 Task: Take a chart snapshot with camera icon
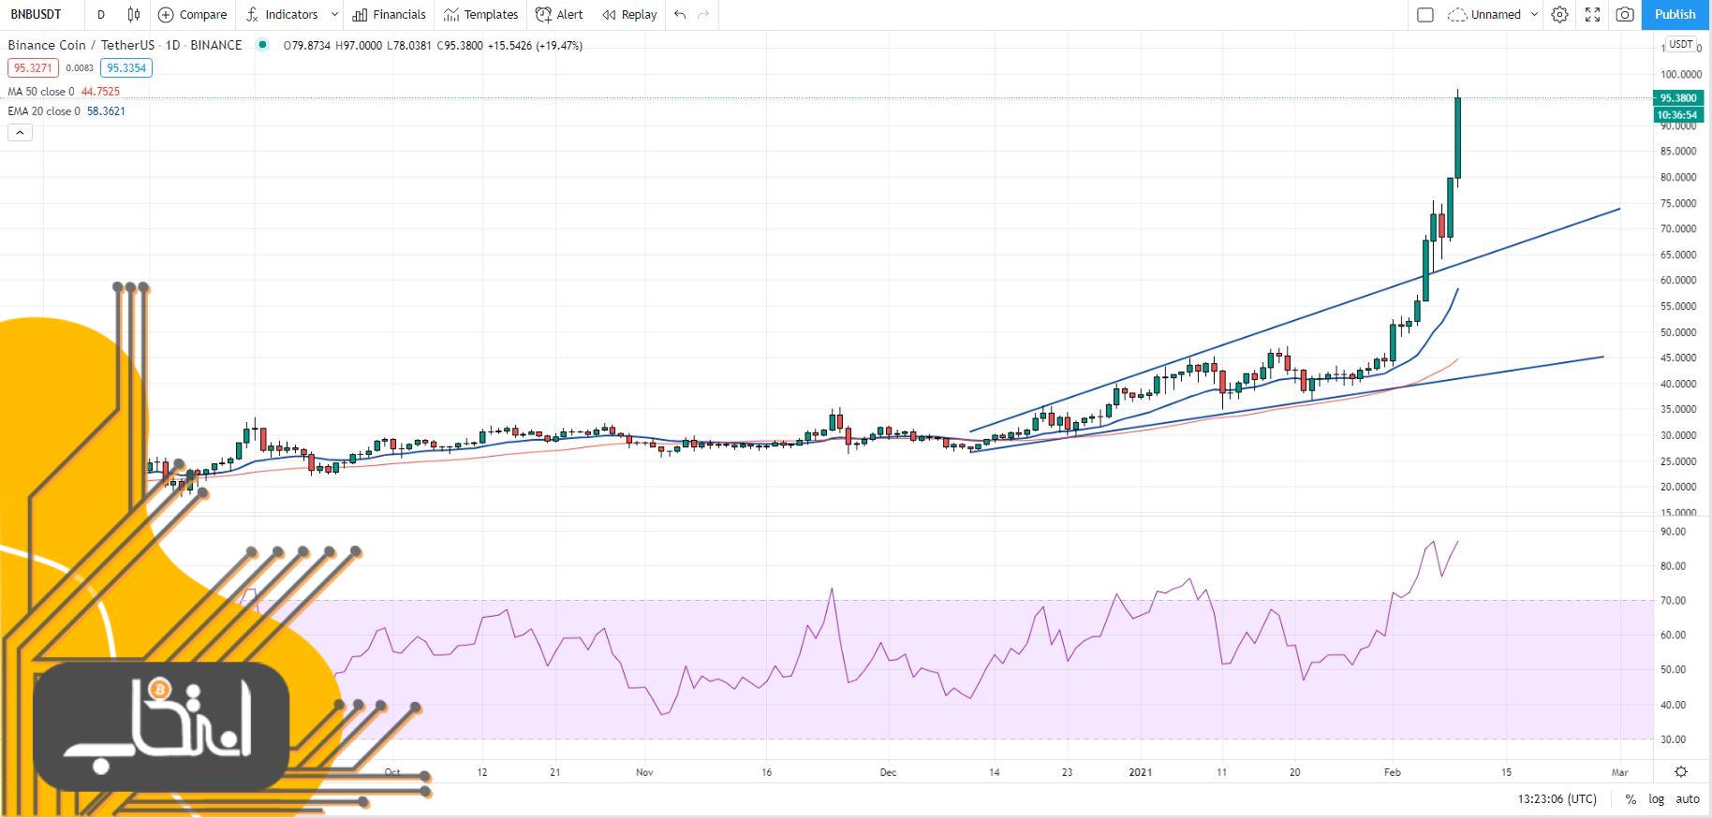1625,14
